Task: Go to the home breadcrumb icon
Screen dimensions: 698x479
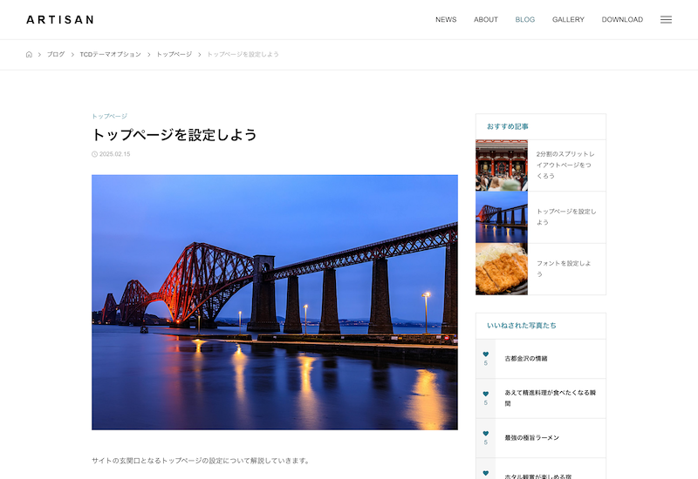Action: click(x=29, y=54)
